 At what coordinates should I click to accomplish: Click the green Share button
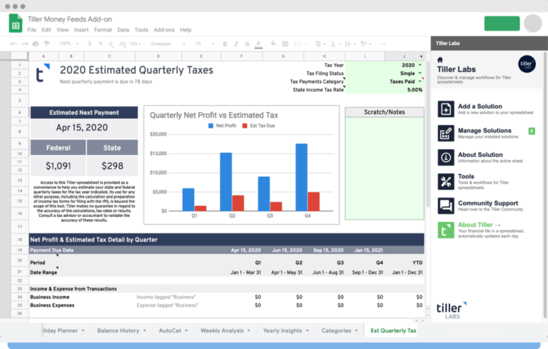pyautogui.click(x=502, y=24)
